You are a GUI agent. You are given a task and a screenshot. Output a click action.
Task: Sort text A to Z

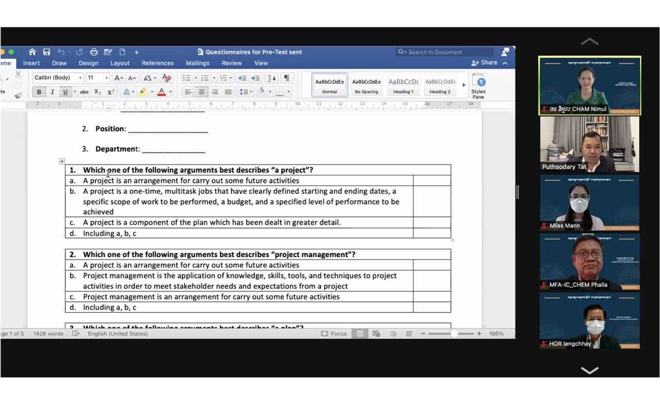coord(272,78)
